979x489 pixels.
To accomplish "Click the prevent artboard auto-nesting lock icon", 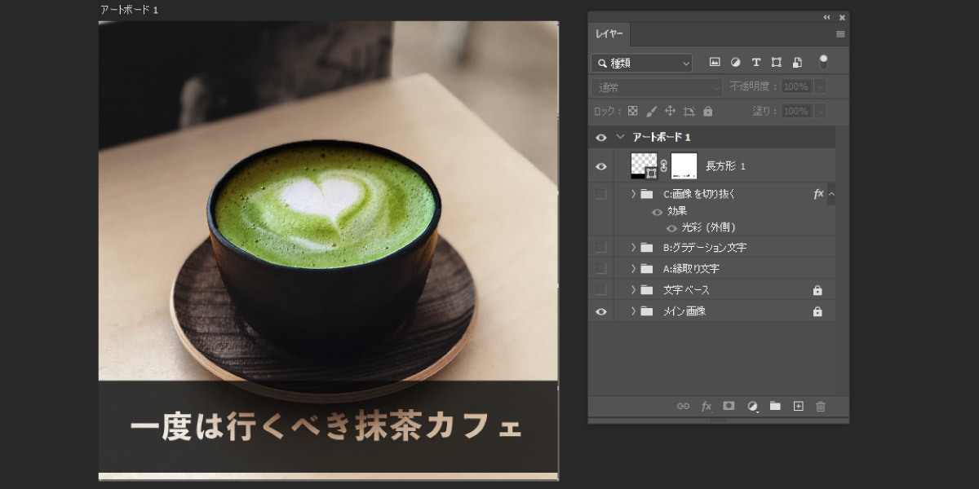I will click(689, 111).
